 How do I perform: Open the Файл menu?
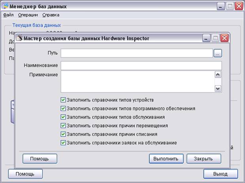click(8, 15)
